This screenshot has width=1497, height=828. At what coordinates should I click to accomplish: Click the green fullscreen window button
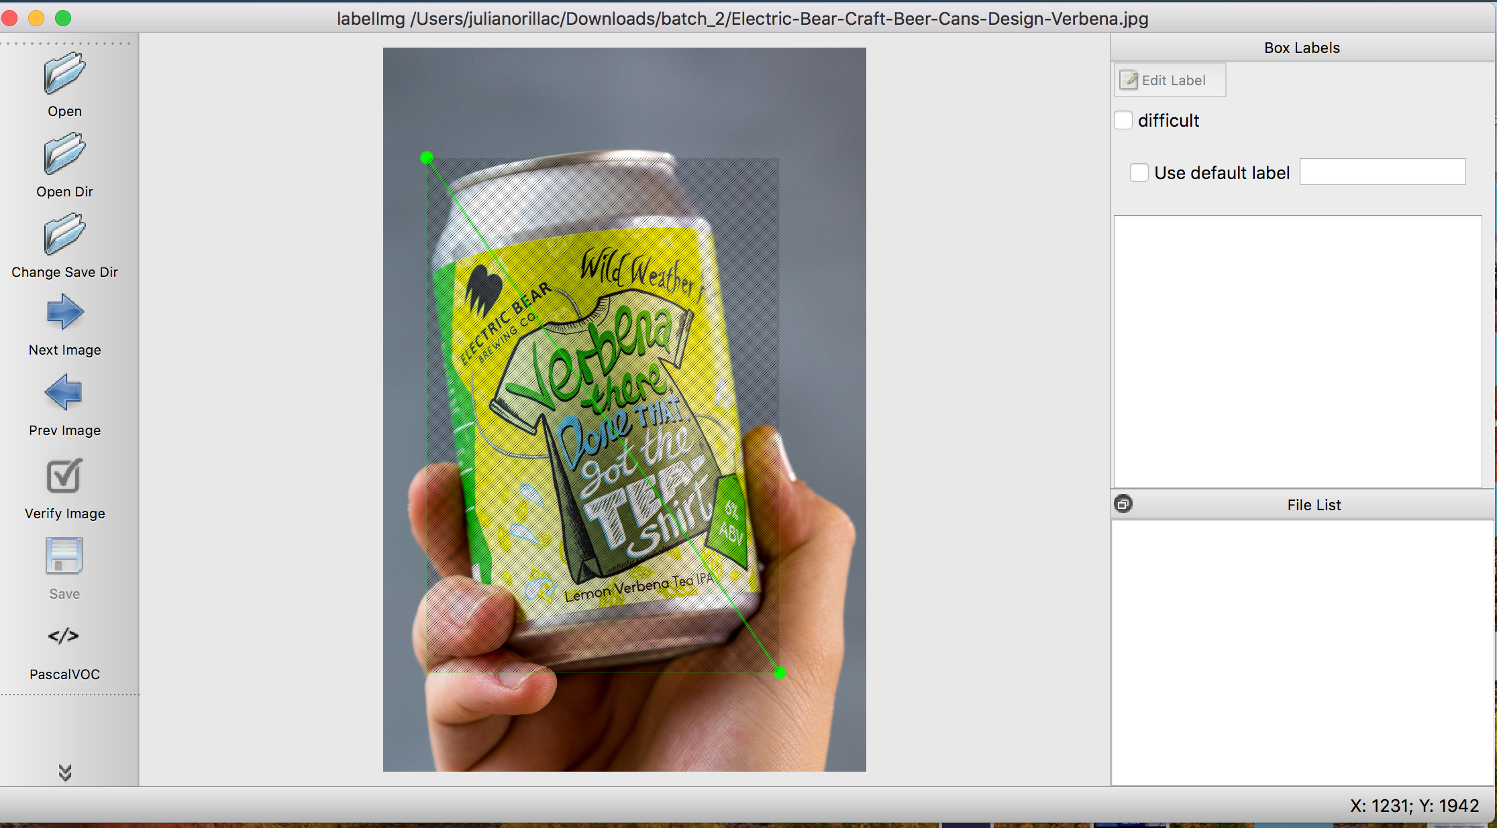pyautogui.click(x=63, y=18)
